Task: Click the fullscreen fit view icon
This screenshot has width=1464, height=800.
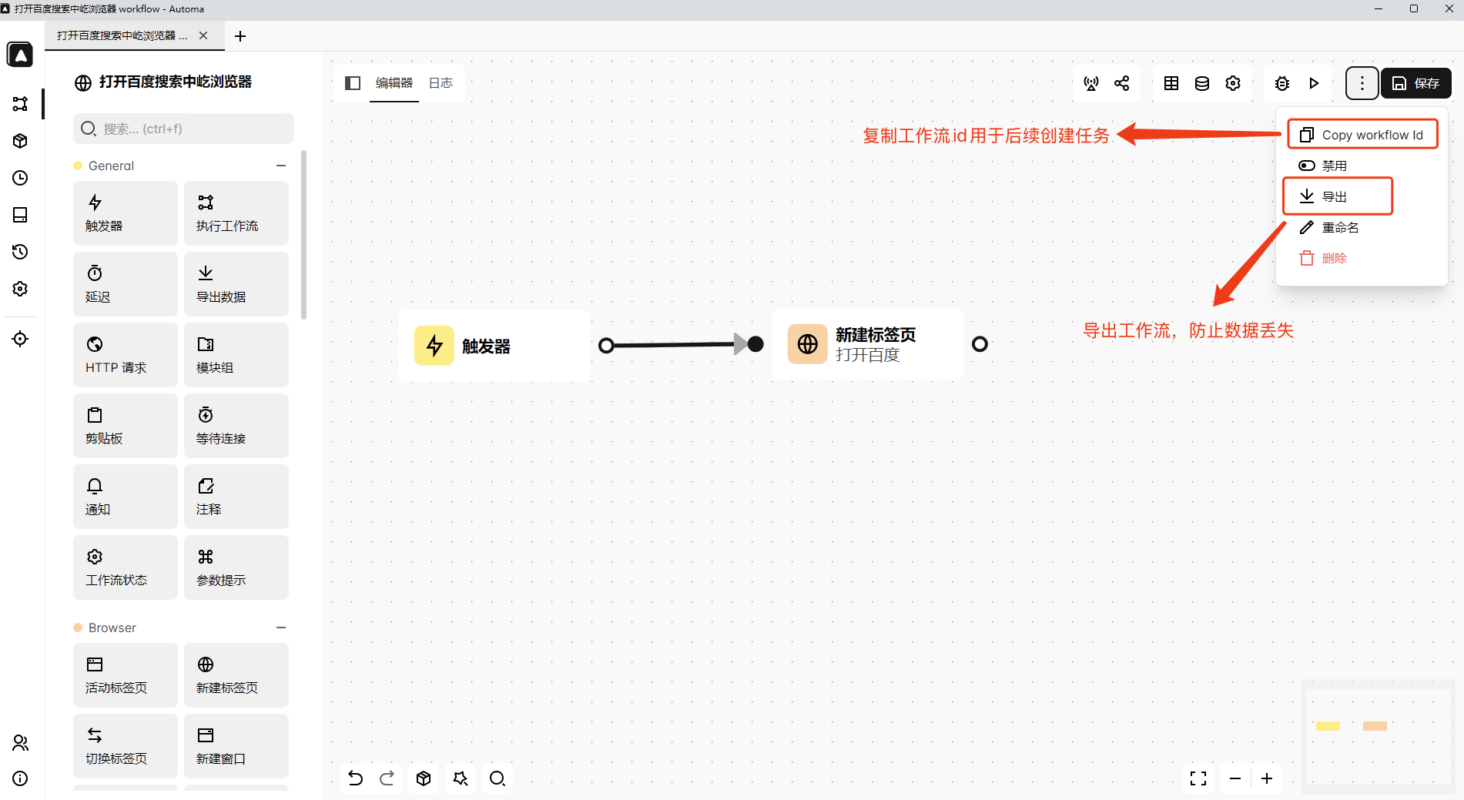Action: point(1198,778)
